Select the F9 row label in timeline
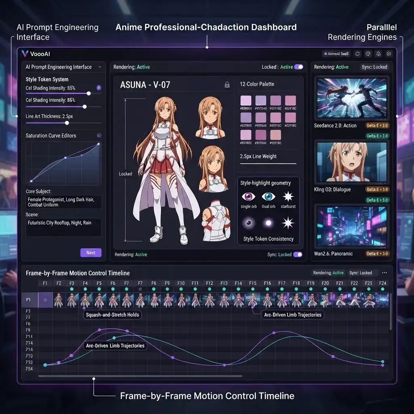This screenshot has height=414, width=414. coord(28,330)
